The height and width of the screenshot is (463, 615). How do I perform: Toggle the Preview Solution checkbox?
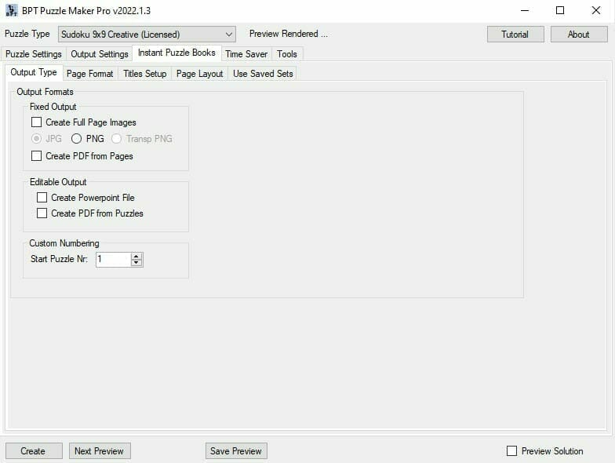click(x=511, y=450)
